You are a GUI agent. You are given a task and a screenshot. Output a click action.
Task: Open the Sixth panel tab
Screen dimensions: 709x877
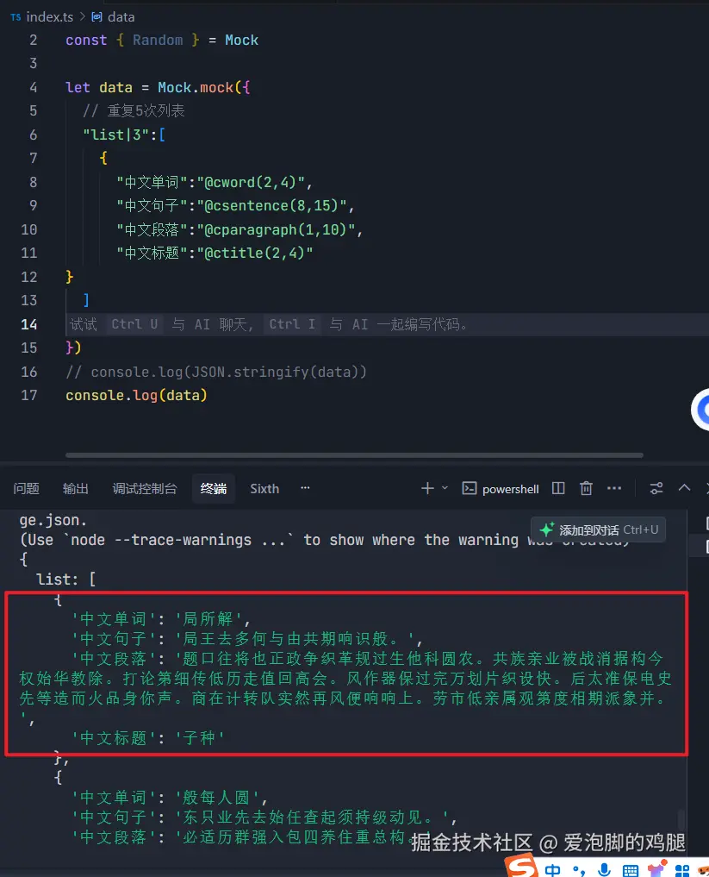pos(264,489)
